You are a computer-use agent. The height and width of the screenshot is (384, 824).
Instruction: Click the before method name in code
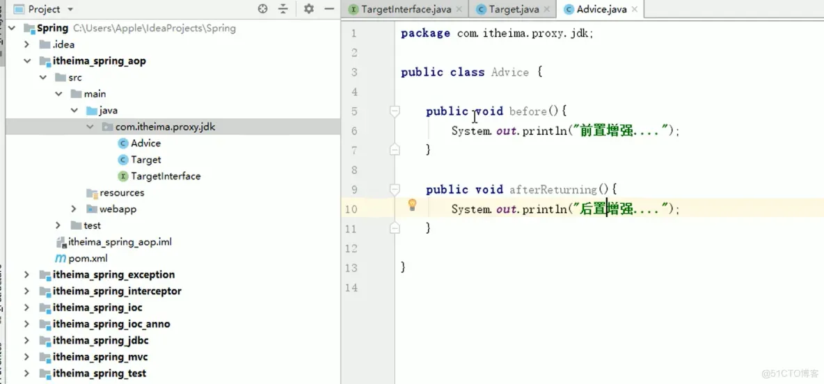coord(528,111)
